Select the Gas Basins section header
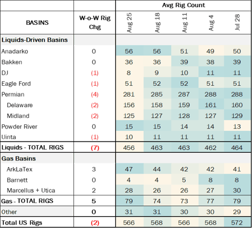 tap(19, 159)
